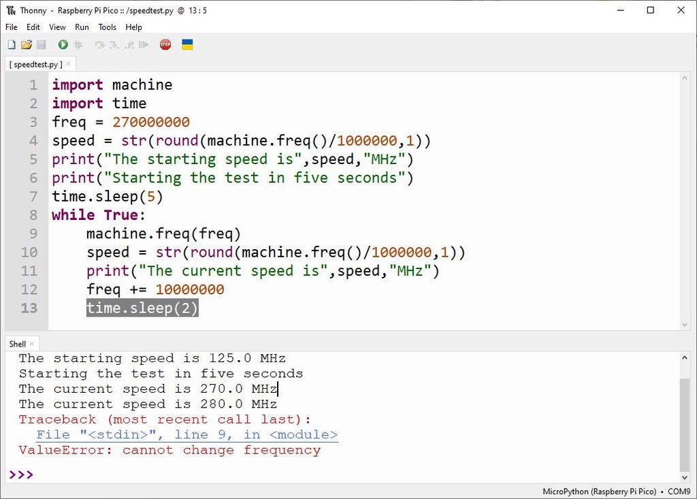Click the Resume debugging icon
This screenshot has width=697, height=499.
tap(144, 45)
